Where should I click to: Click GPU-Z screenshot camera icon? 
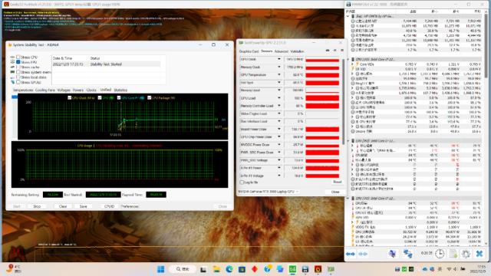328,51
